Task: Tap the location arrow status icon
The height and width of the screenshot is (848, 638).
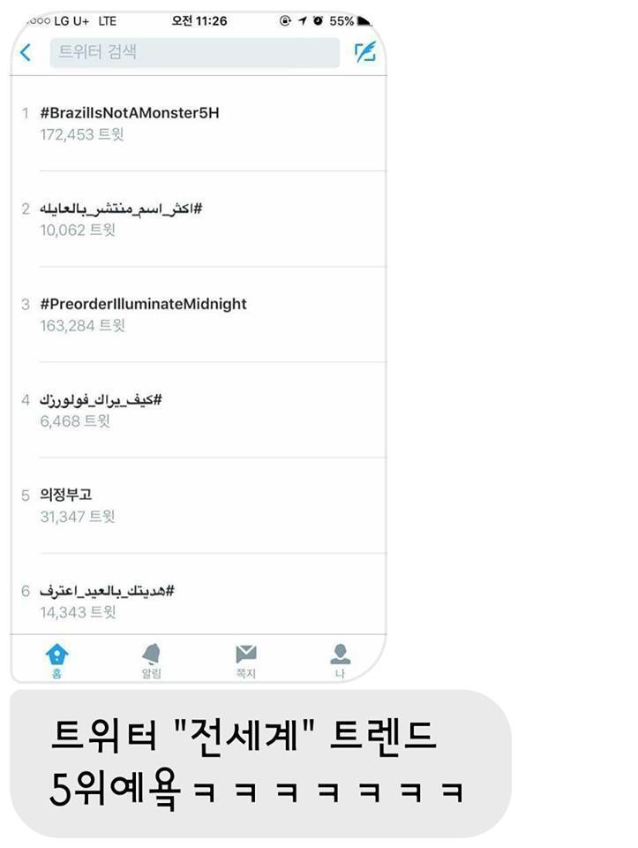Action: tap(303, 20)
